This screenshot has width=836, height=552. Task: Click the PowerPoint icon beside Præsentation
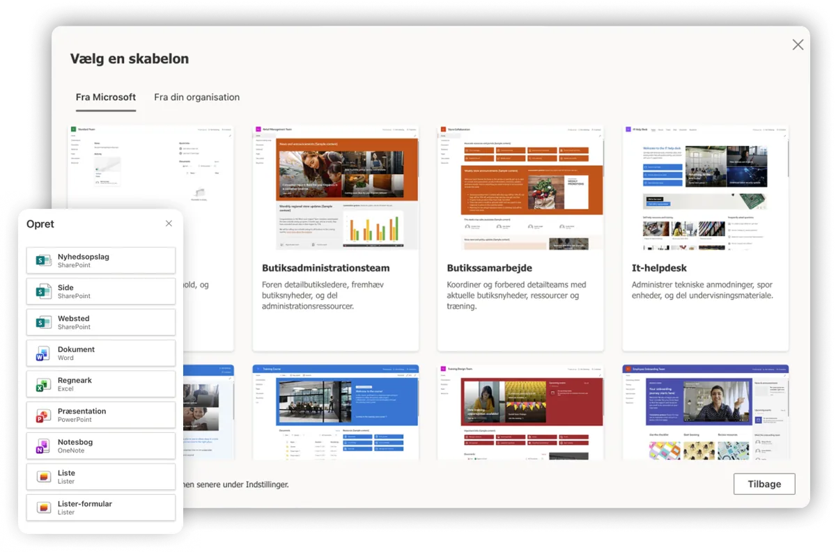tap(43, 415)
